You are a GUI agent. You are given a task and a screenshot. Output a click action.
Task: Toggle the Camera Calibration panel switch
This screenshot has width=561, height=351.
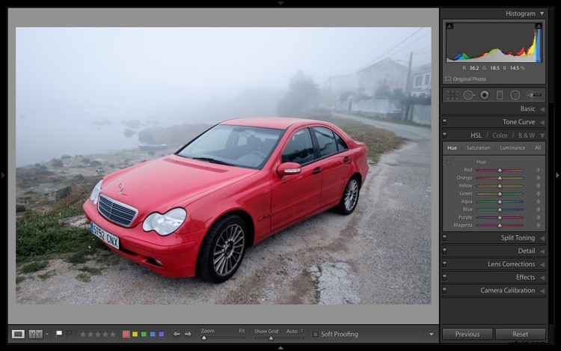pos(444,290)
